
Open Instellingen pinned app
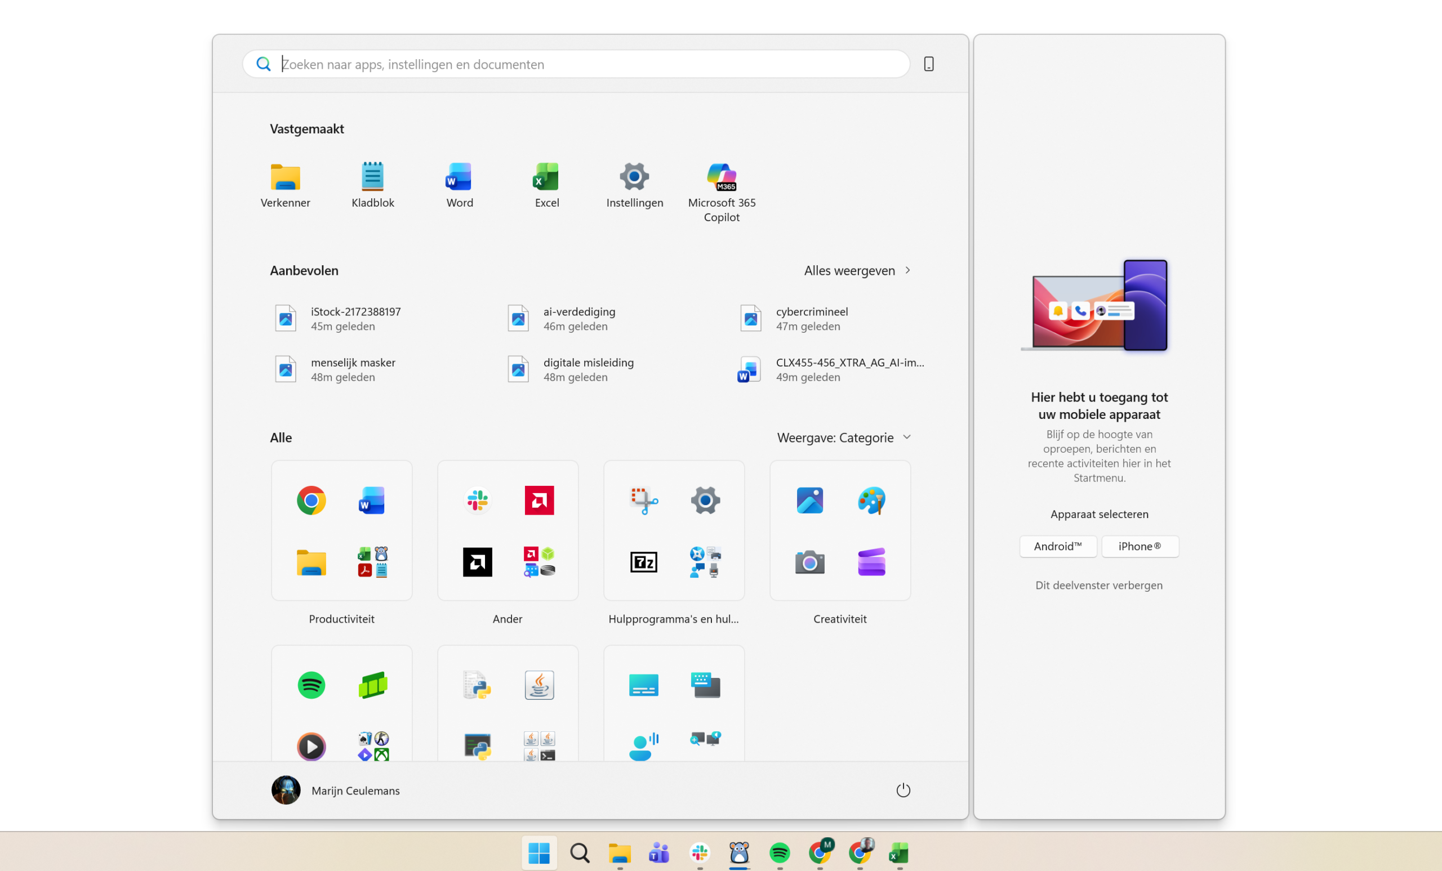(x=634, y=185)
